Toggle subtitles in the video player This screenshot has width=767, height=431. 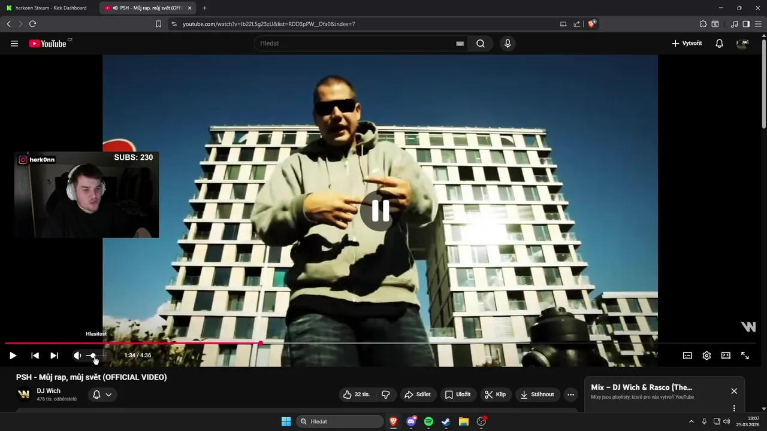(x=687, y=356)
